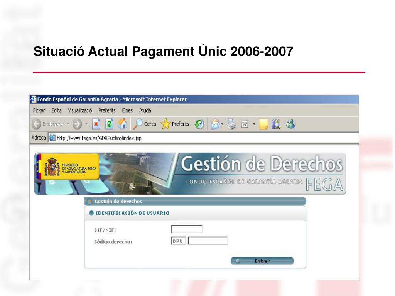Image resolution: width=395 pixels, height=296 pixels.
Task: Click the IDENTIFICACIÓN DE USUARIO heading
Action: click(x=132, y=213)
